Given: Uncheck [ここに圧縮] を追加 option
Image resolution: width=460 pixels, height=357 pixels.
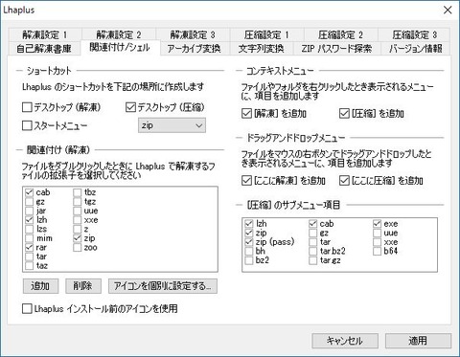Looking at the screenshot, I should (344, 181).
